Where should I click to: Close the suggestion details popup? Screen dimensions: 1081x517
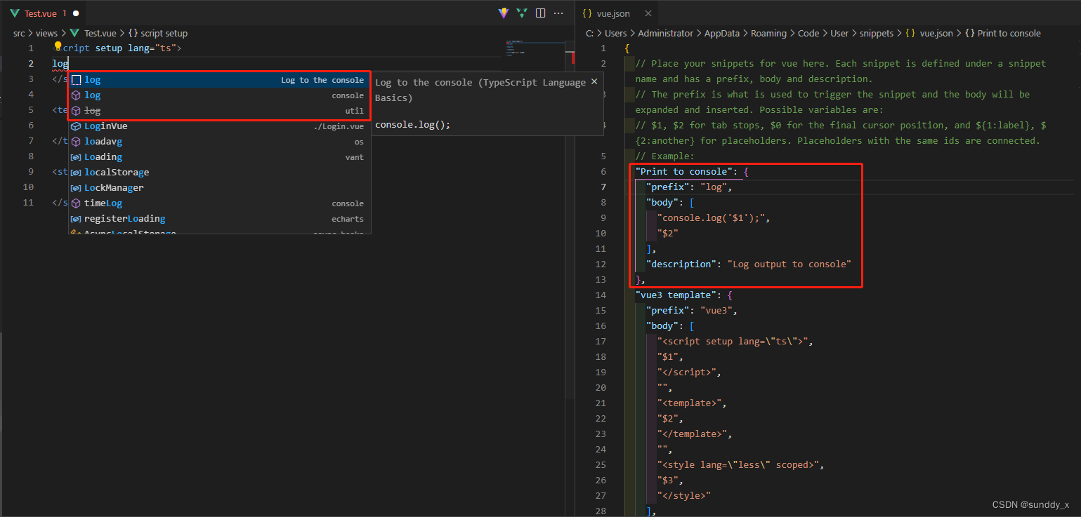(x=594, y=82)
